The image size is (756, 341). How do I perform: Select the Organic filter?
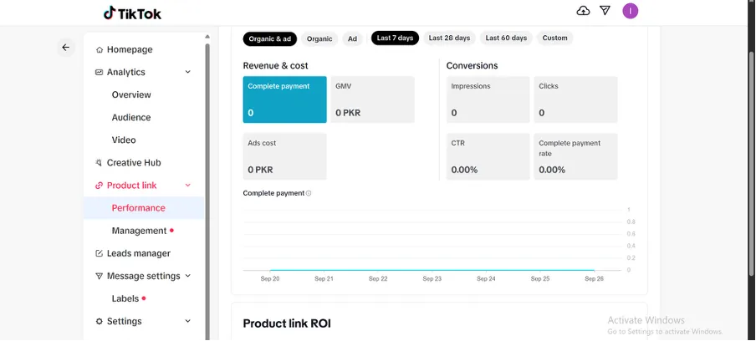point(319,38)
